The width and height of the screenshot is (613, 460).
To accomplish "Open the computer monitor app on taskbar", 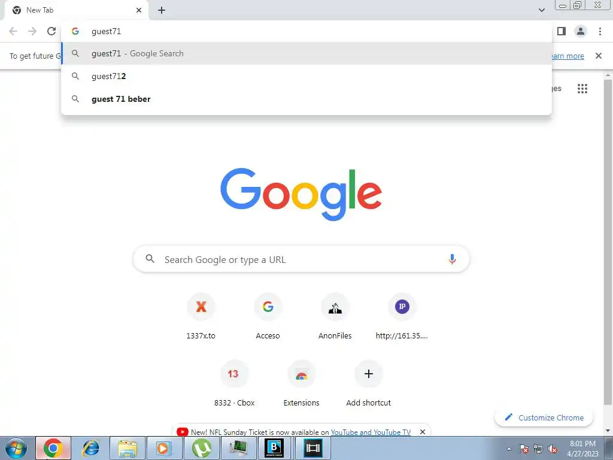I will [238, 448].
